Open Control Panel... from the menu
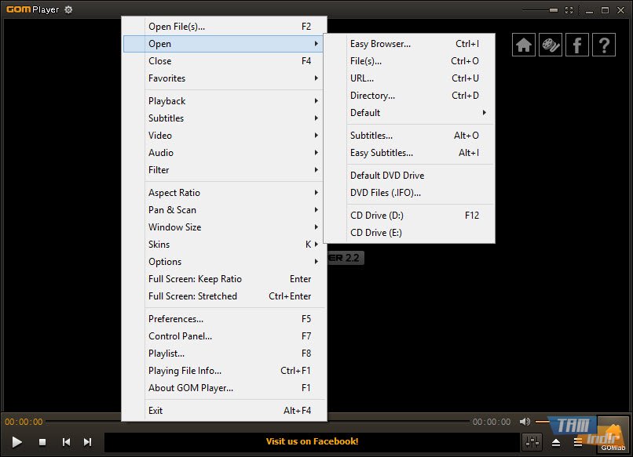The image size is (633, 457). [x=225, y=336]
